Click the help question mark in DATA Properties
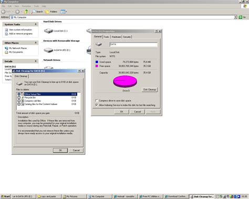The width and height of the screenshot is (249, 199). (x=157, y=32)
